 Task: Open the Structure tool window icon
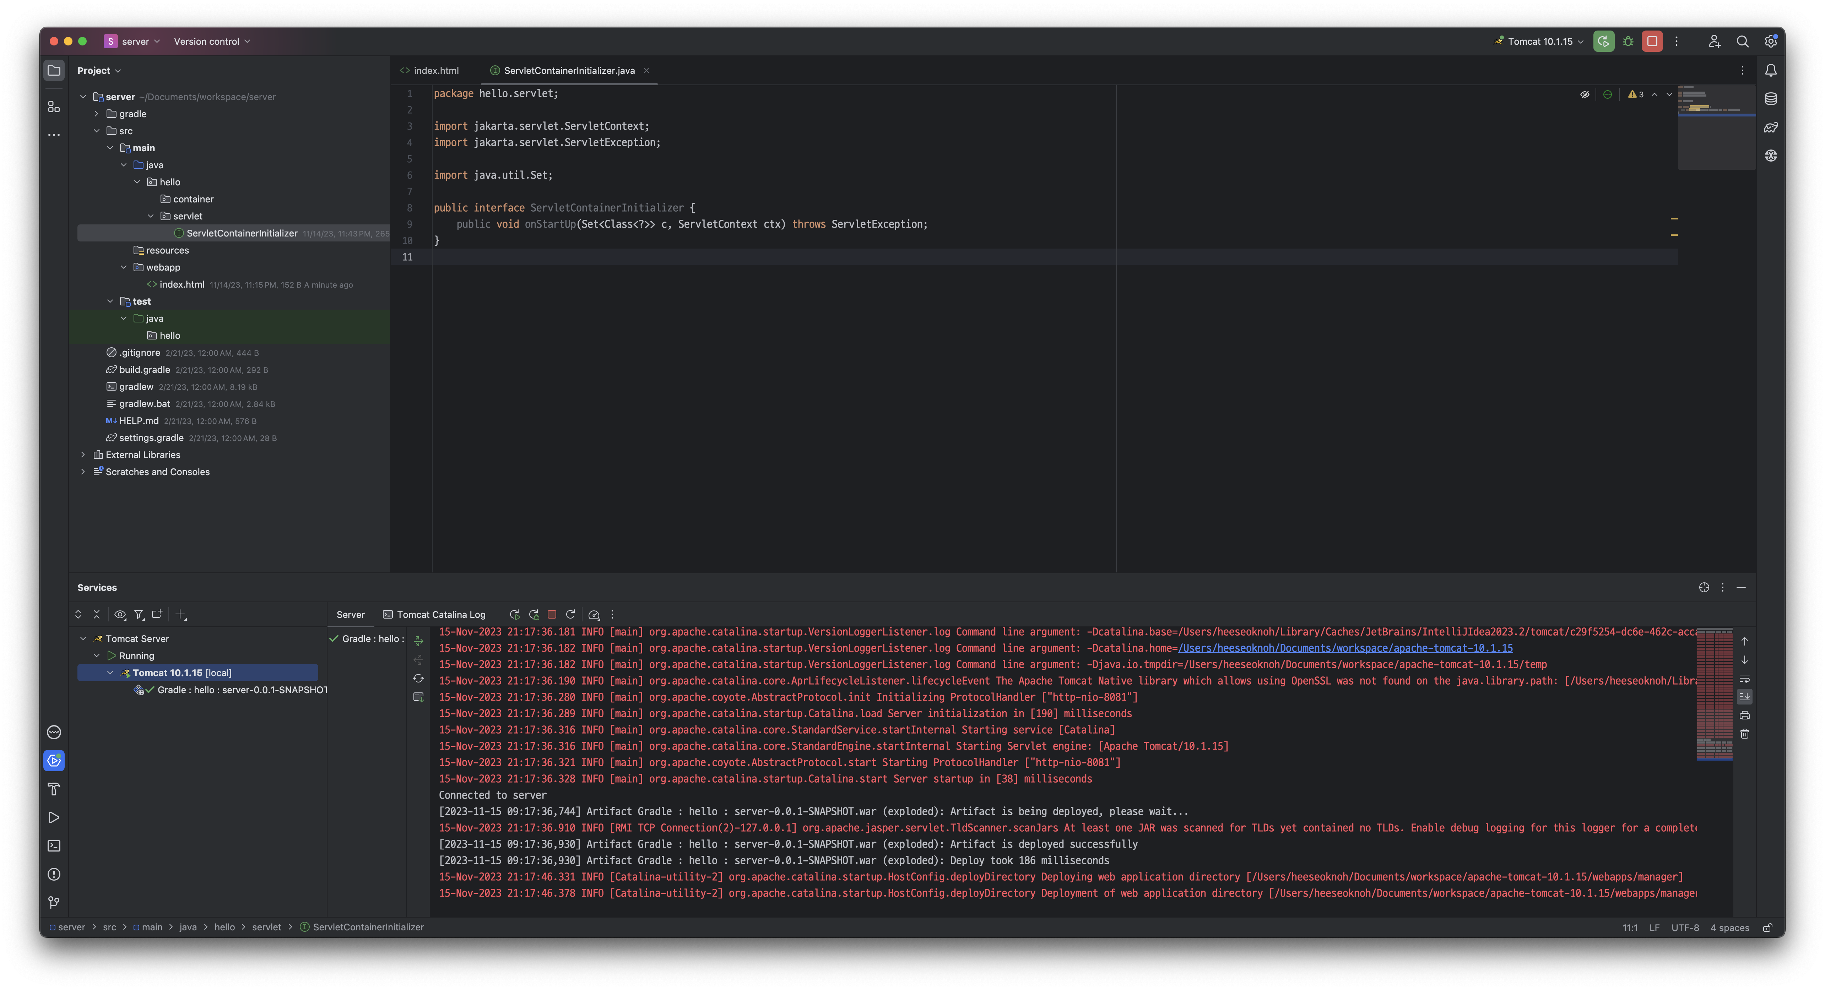[54, 107]
